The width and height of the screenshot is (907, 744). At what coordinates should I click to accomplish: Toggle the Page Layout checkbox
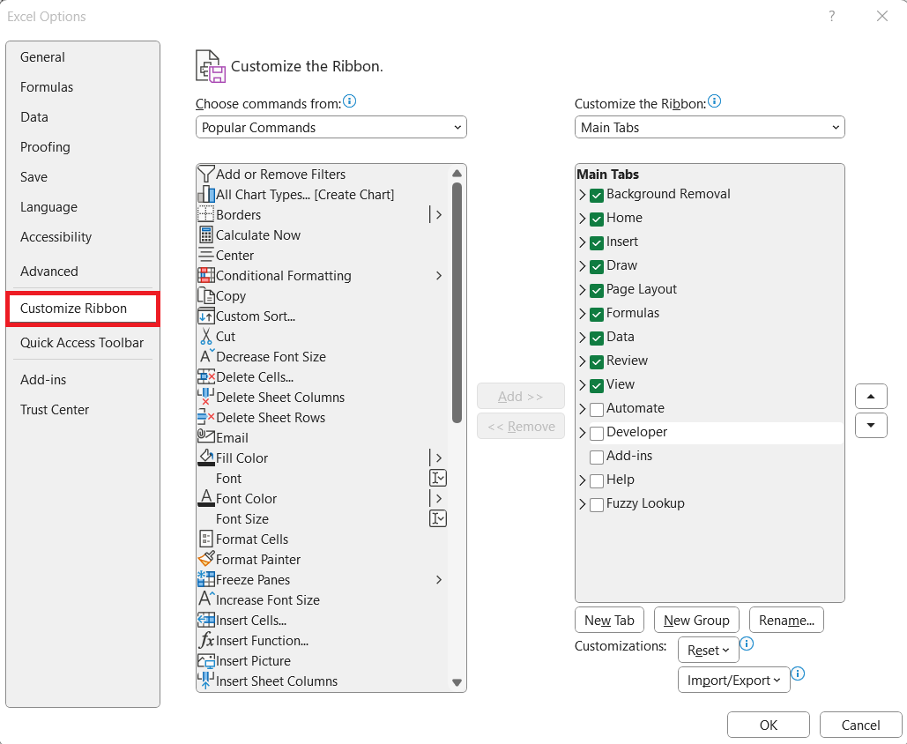[597, 290]
